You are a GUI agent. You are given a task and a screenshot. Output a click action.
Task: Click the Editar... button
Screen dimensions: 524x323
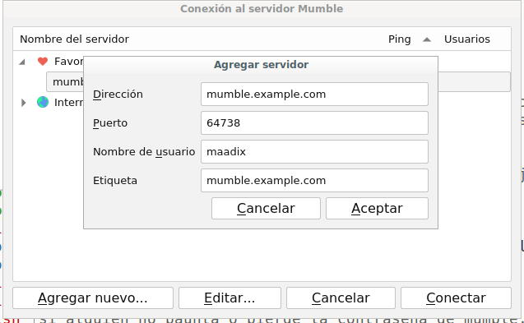tap(230, 298)
